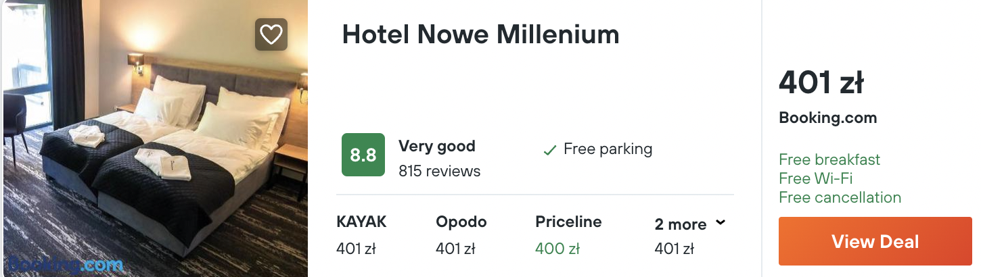Open the "2 more" providers dropdown
The image size is (981, 277).
click(x=681, y=224)
